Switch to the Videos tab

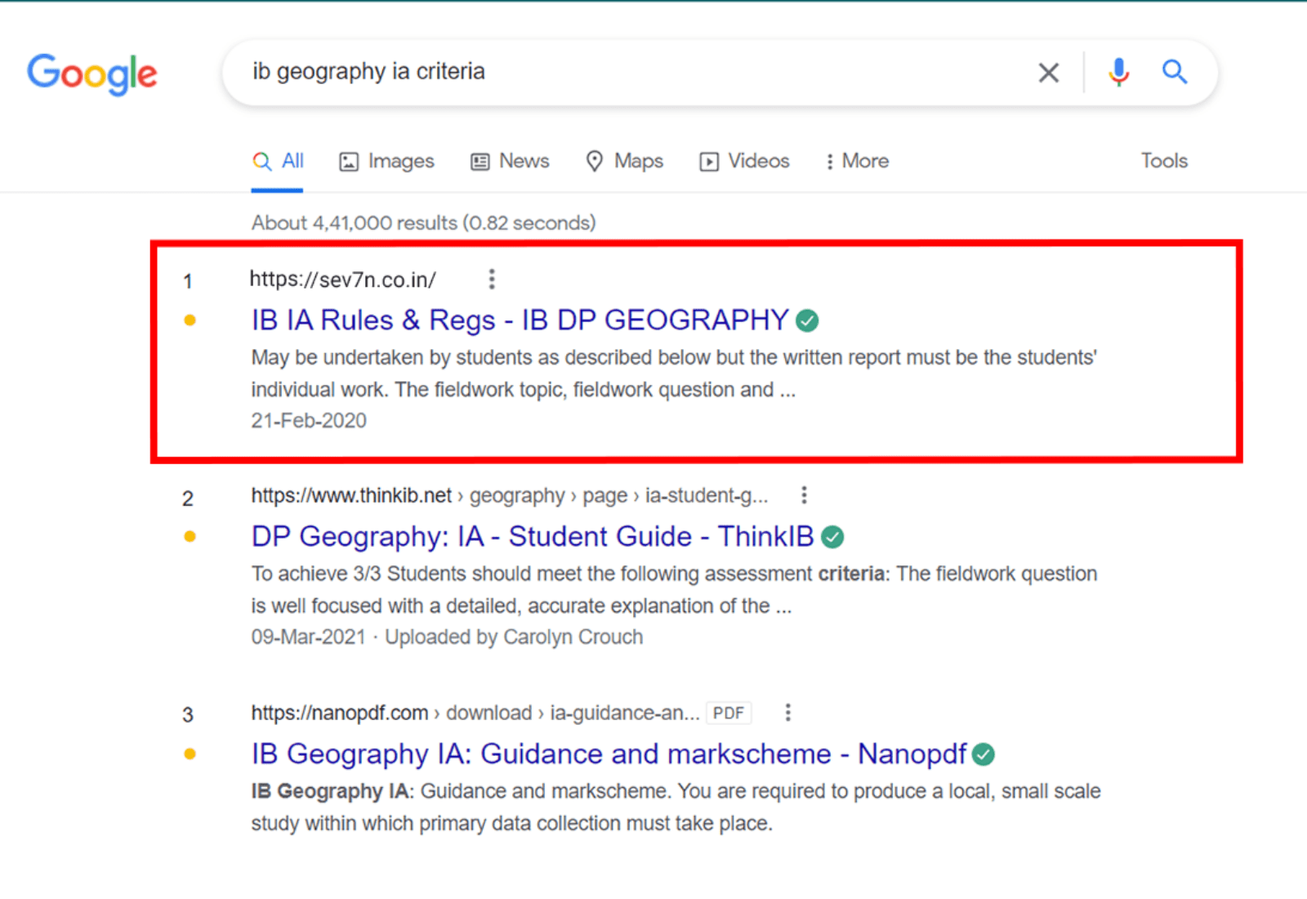tap(744, 161)
